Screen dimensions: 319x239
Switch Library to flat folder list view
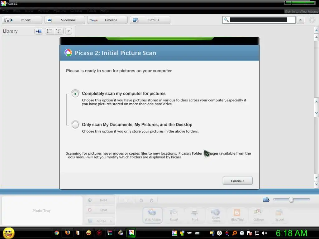(x=50, y=31)
